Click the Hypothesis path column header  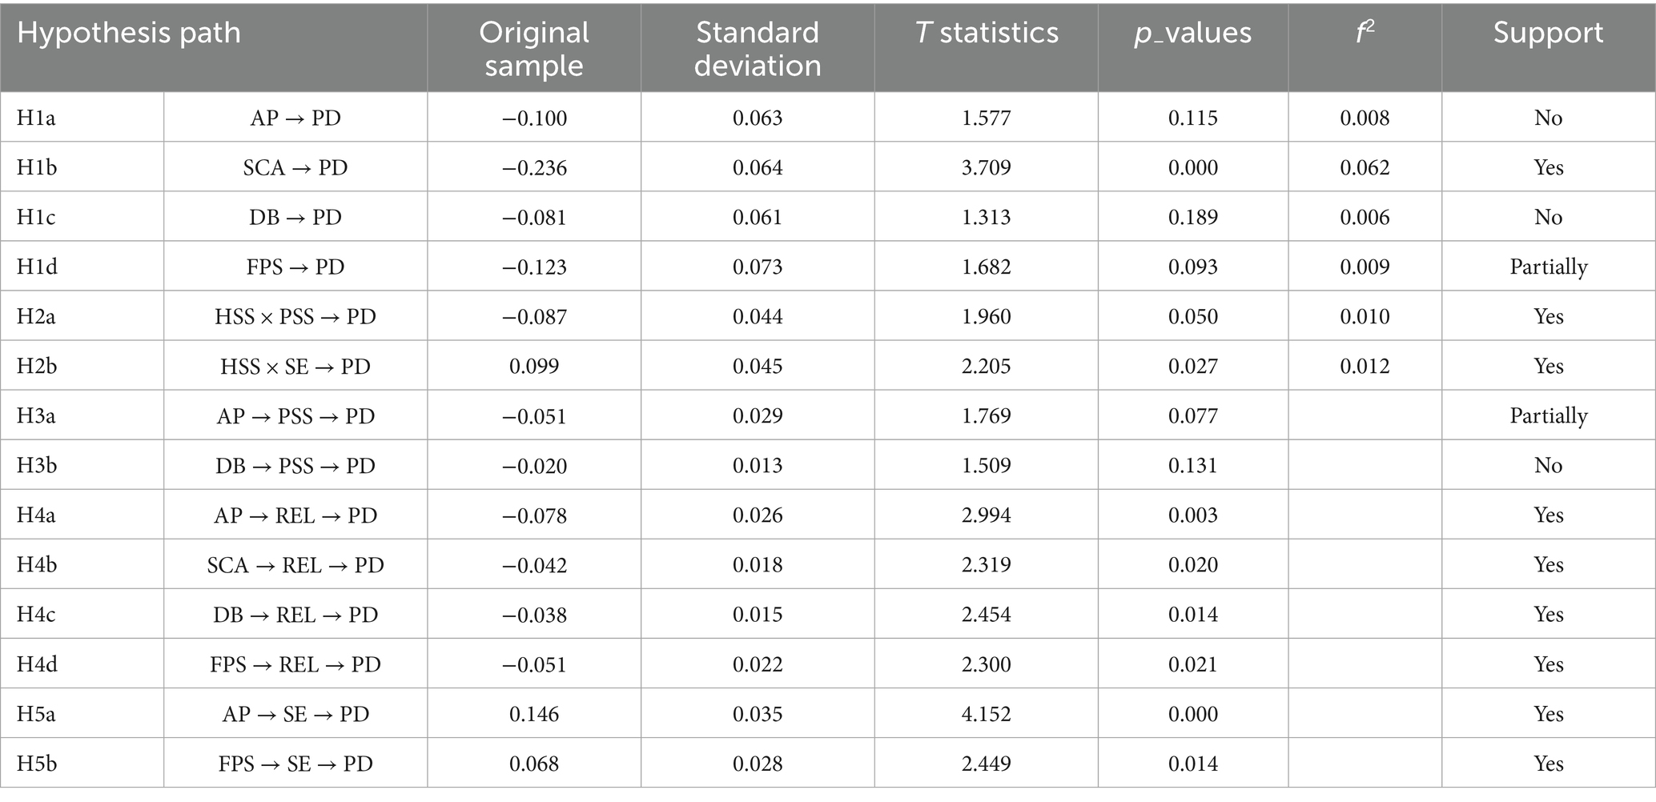(129, 33)
